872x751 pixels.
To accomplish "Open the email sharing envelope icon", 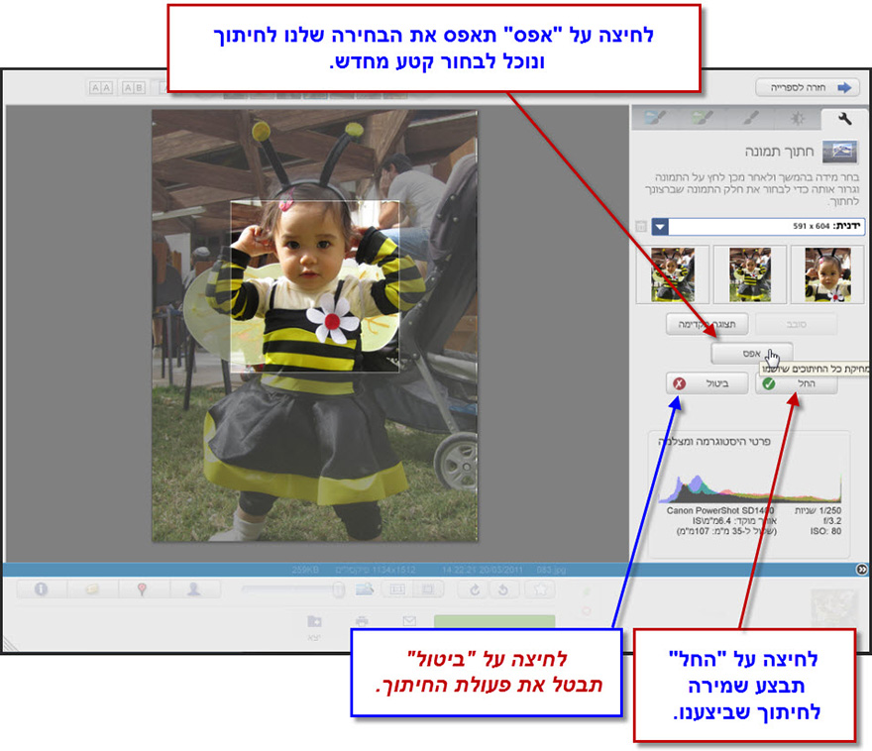I will point(407,620).
